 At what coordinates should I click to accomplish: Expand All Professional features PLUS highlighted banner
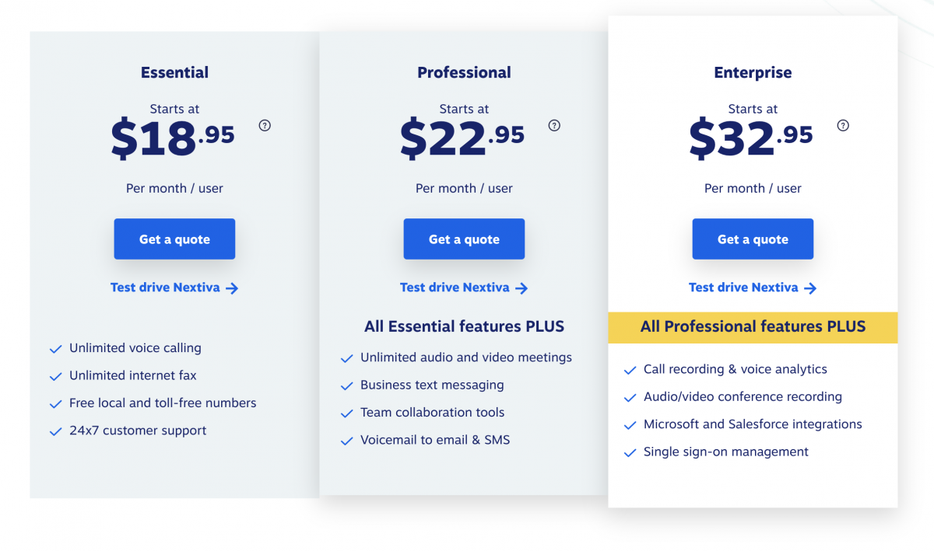click(752, 327)
